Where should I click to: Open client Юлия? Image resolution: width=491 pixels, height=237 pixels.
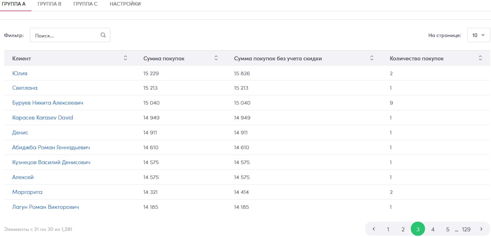[x=20, y=73]
